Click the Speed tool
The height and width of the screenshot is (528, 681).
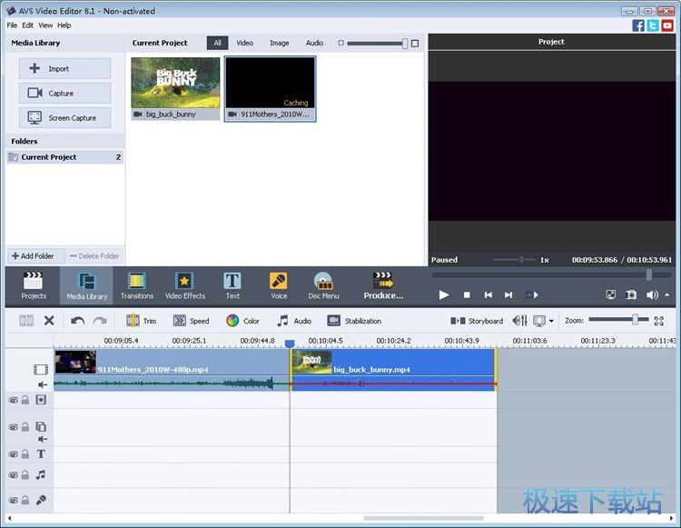(191, 321)
